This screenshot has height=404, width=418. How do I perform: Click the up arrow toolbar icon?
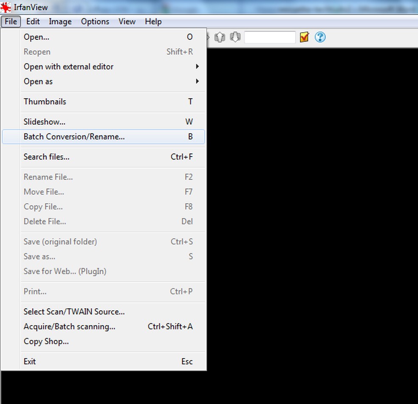click(x=220, y=37)
